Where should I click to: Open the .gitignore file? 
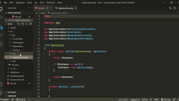pos(19,72)
